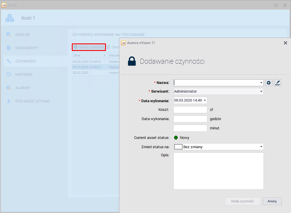Open the Historia tab in sidebar

point(24,75)
